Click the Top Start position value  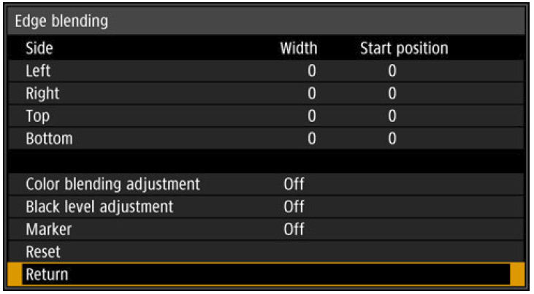(392, 117)
